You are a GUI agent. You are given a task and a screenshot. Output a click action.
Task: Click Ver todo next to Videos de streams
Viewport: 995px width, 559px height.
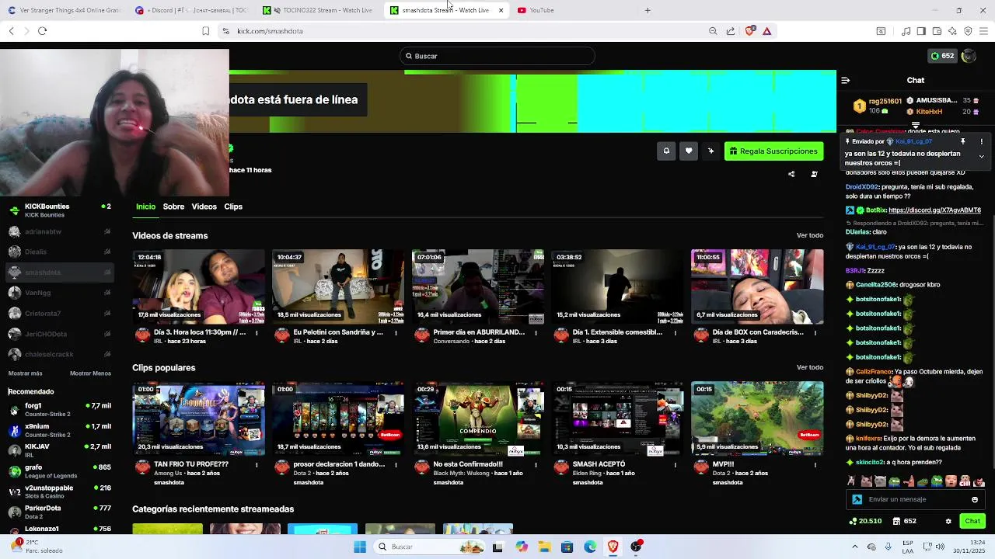[x=809, y=235]
